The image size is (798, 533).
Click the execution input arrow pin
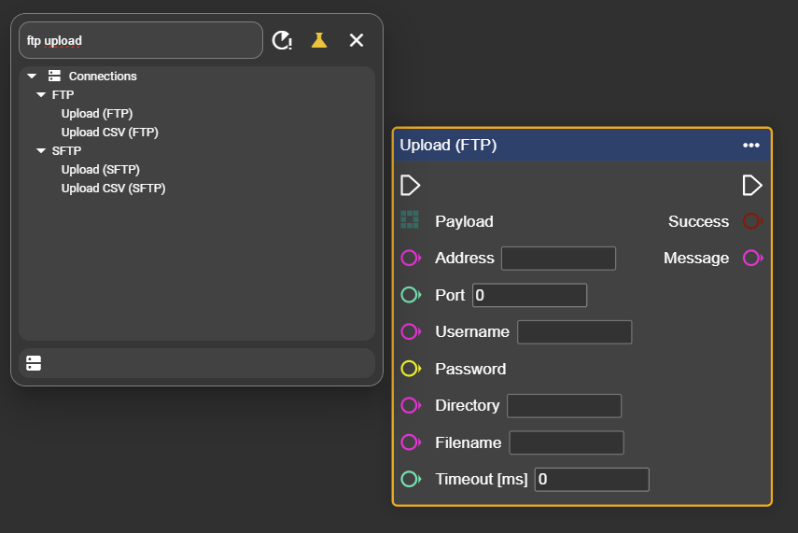click(x=410, y=185)
